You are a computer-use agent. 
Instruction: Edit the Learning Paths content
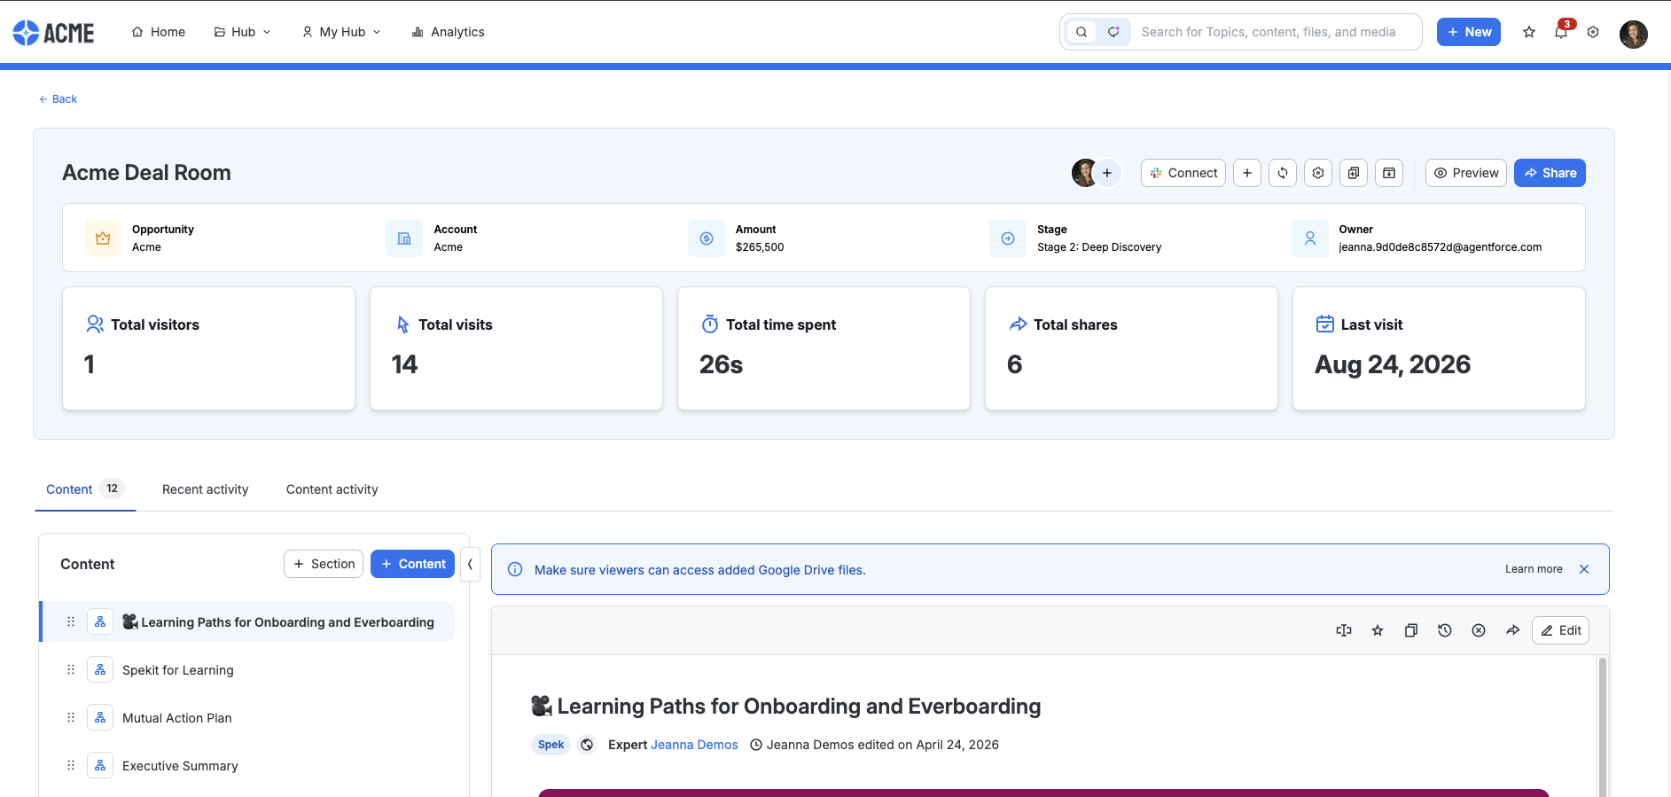pos(1560,630)
